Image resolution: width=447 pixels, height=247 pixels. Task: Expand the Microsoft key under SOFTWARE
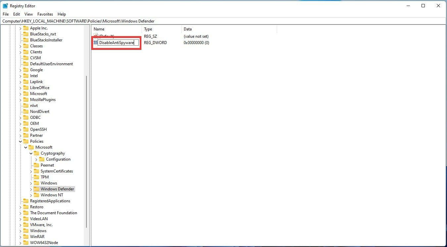20,94
